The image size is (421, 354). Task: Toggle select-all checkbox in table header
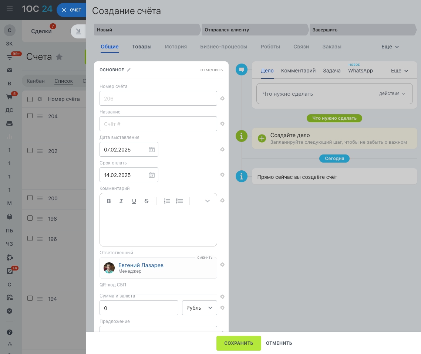(x=30, y=99)
